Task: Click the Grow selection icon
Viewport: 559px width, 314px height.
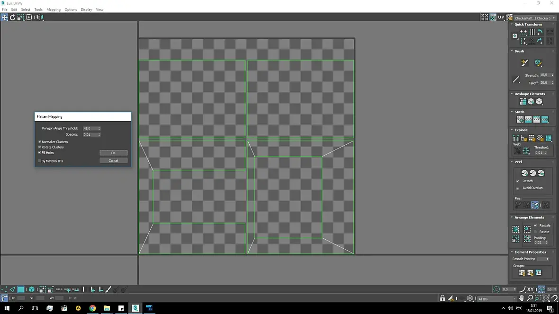Action: pos(43,289)
